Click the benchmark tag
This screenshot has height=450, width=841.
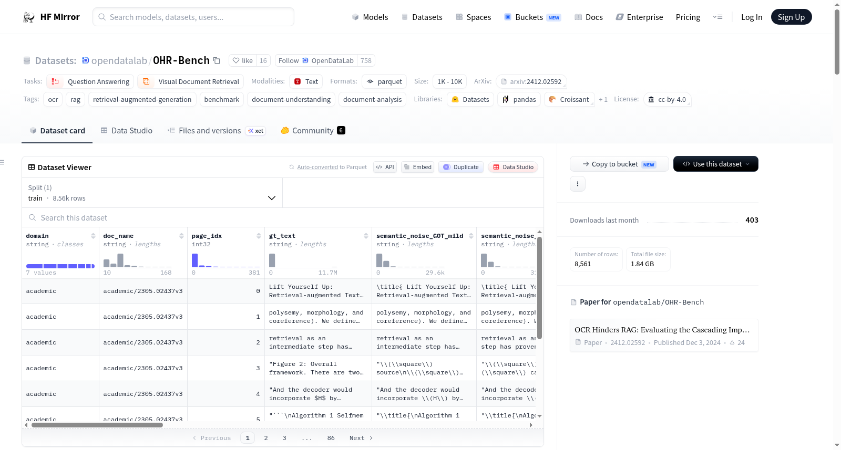(222, 99)
